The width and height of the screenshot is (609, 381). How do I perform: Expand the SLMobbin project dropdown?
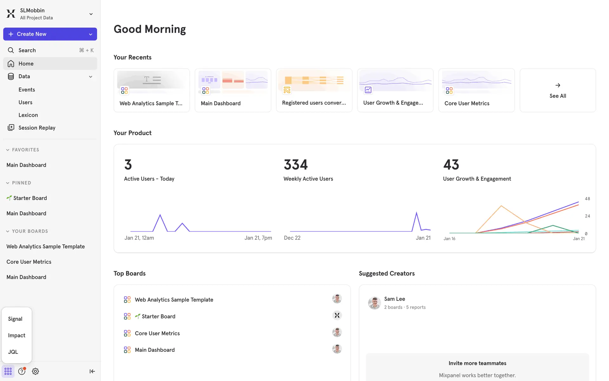(91, 14)
